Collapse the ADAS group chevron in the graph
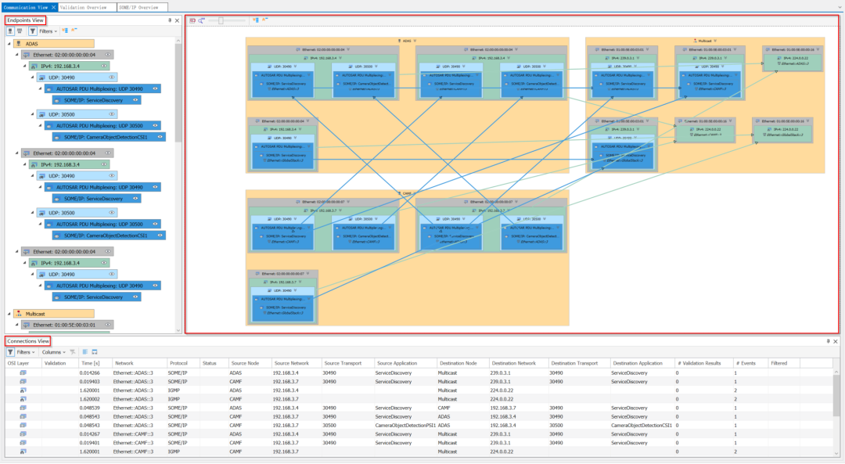This screenshot has height=464, width=845. [x=415, y=41]
